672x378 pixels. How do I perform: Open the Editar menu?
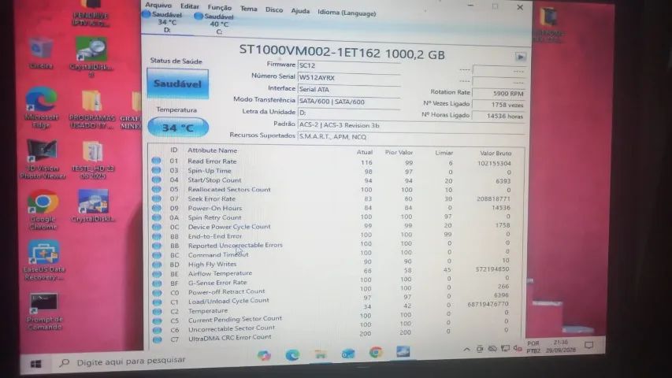coord(189,6)
